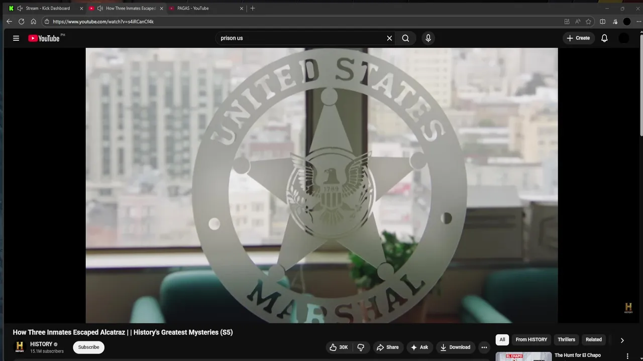Select the From HISTORY chip
This screenshot has width=643, height=361.
tap(531, 339)
